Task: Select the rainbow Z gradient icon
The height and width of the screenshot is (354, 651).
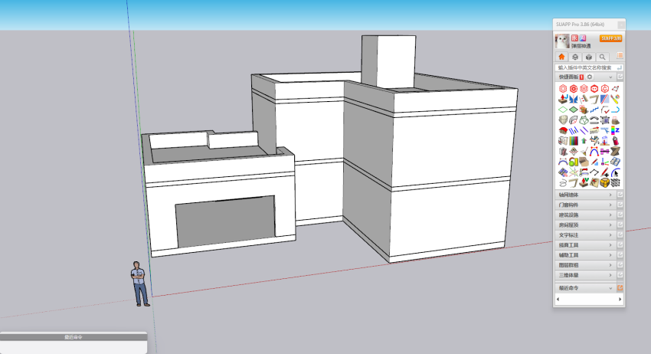Action: click(x=615, y=130)
